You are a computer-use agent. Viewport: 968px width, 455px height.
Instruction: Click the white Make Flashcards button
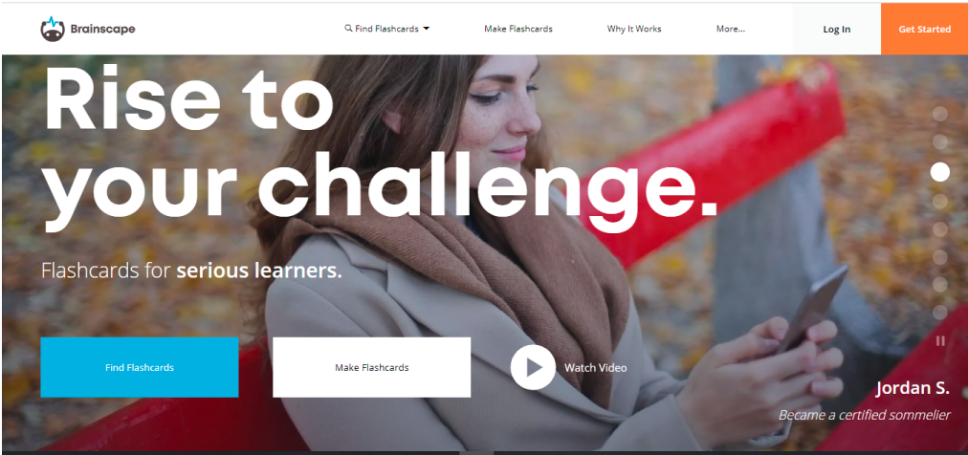(x=372, y=367)
